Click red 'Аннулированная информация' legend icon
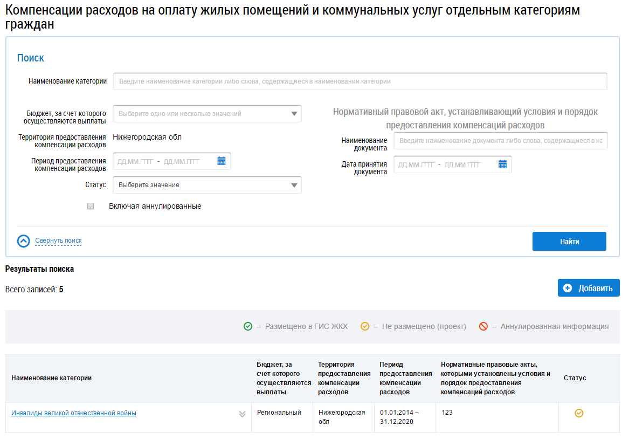This screenshot has height=439, width=629. 483,326
